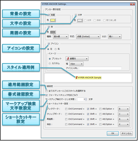
Task: Open the preset icon 感嘆符 dropdown
Action: (77, 59)
